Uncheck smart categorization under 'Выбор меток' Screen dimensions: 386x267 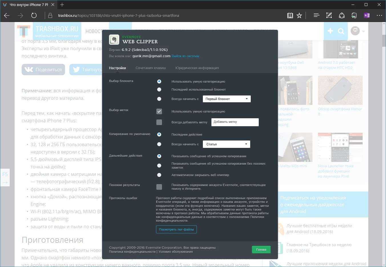(159, 111)
